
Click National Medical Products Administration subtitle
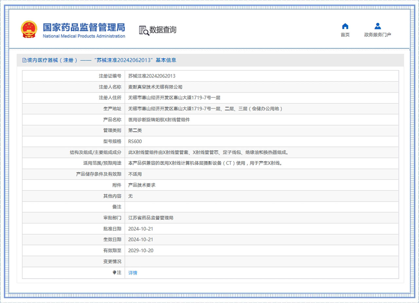[84, 36]
